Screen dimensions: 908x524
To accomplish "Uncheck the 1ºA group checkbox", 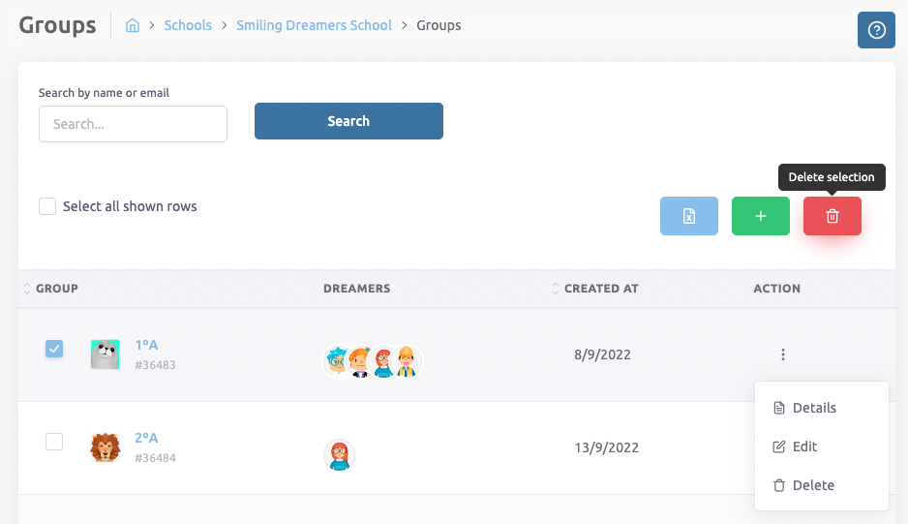I will coord(54,349).
